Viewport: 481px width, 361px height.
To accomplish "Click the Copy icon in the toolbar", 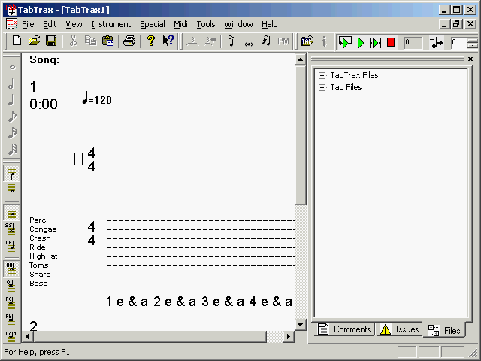I will tap(90, 41).
